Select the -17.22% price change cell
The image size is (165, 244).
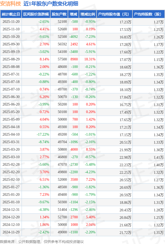click(x=43, y=135)
